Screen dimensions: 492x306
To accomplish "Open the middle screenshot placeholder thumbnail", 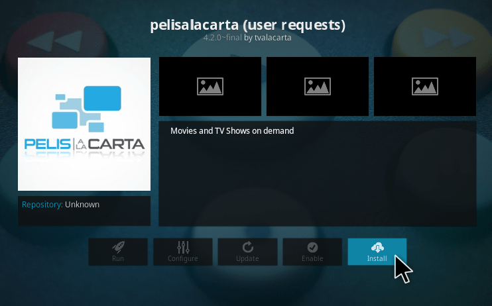I will (318, 86).
